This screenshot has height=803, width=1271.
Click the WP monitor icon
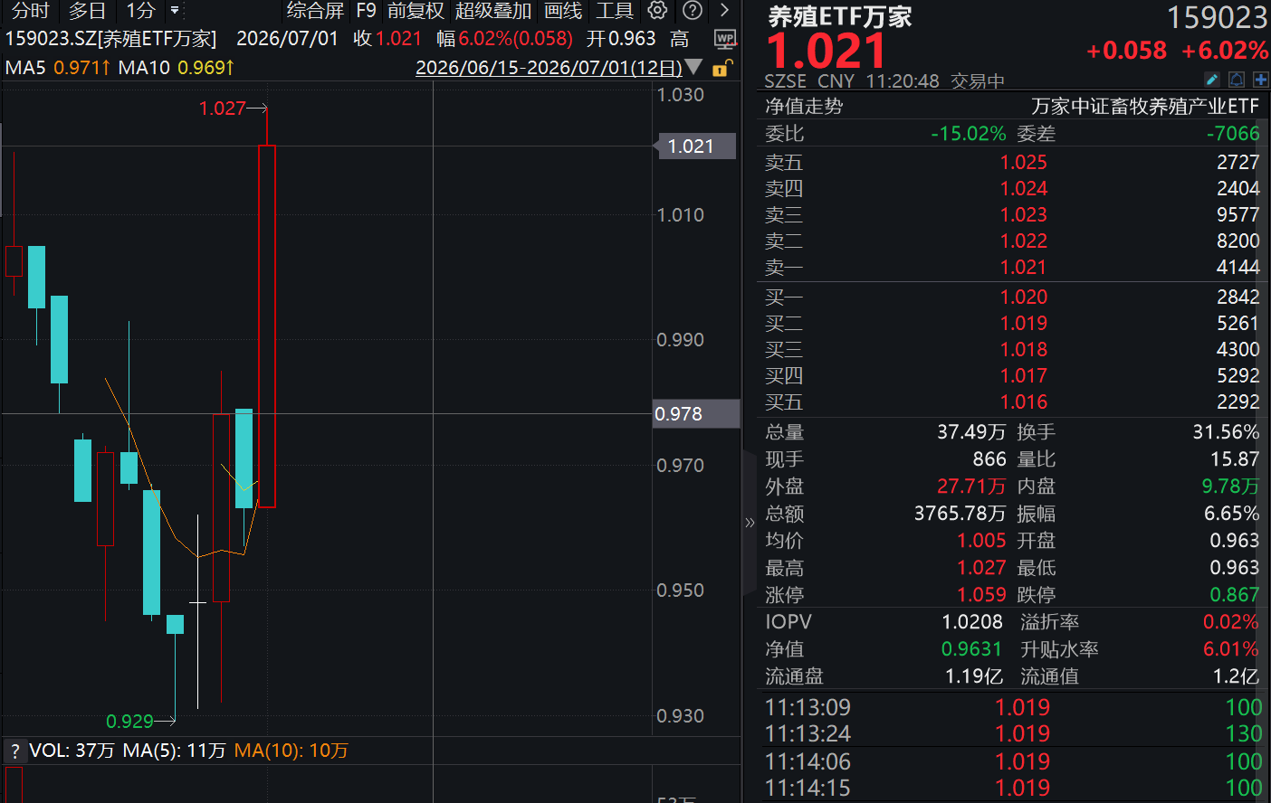point(725,39)
